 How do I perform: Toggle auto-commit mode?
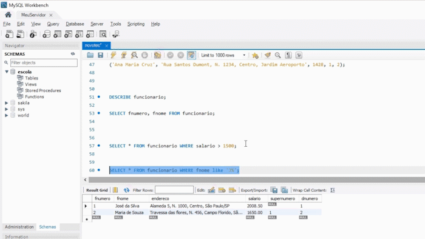(x=191, y=55)
